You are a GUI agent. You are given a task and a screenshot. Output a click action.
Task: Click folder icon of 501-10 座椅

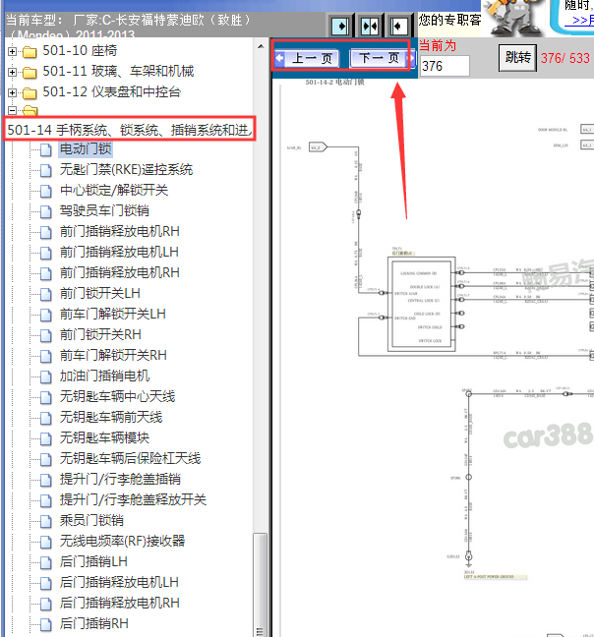pos(30,52)
